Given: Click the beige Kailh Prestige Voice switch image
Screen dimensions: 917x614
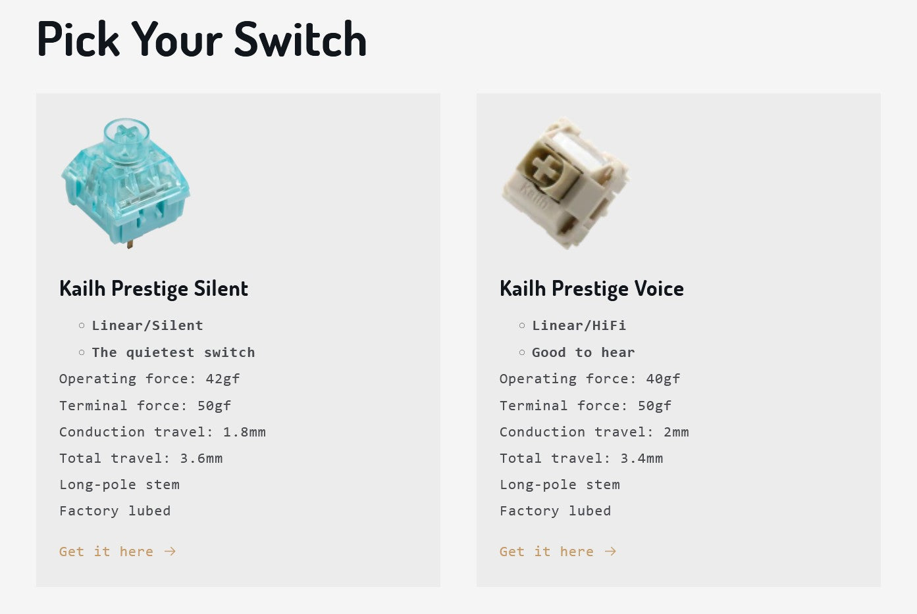Looking at the screenshot, I should [x=565, y=183].
